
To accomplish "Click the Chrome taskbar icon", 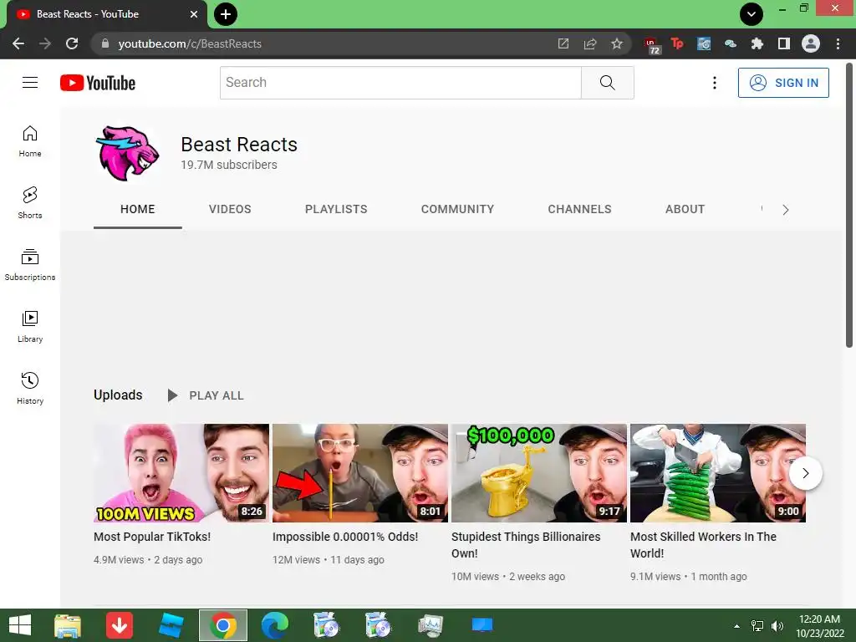I will [x=222, y=625].
